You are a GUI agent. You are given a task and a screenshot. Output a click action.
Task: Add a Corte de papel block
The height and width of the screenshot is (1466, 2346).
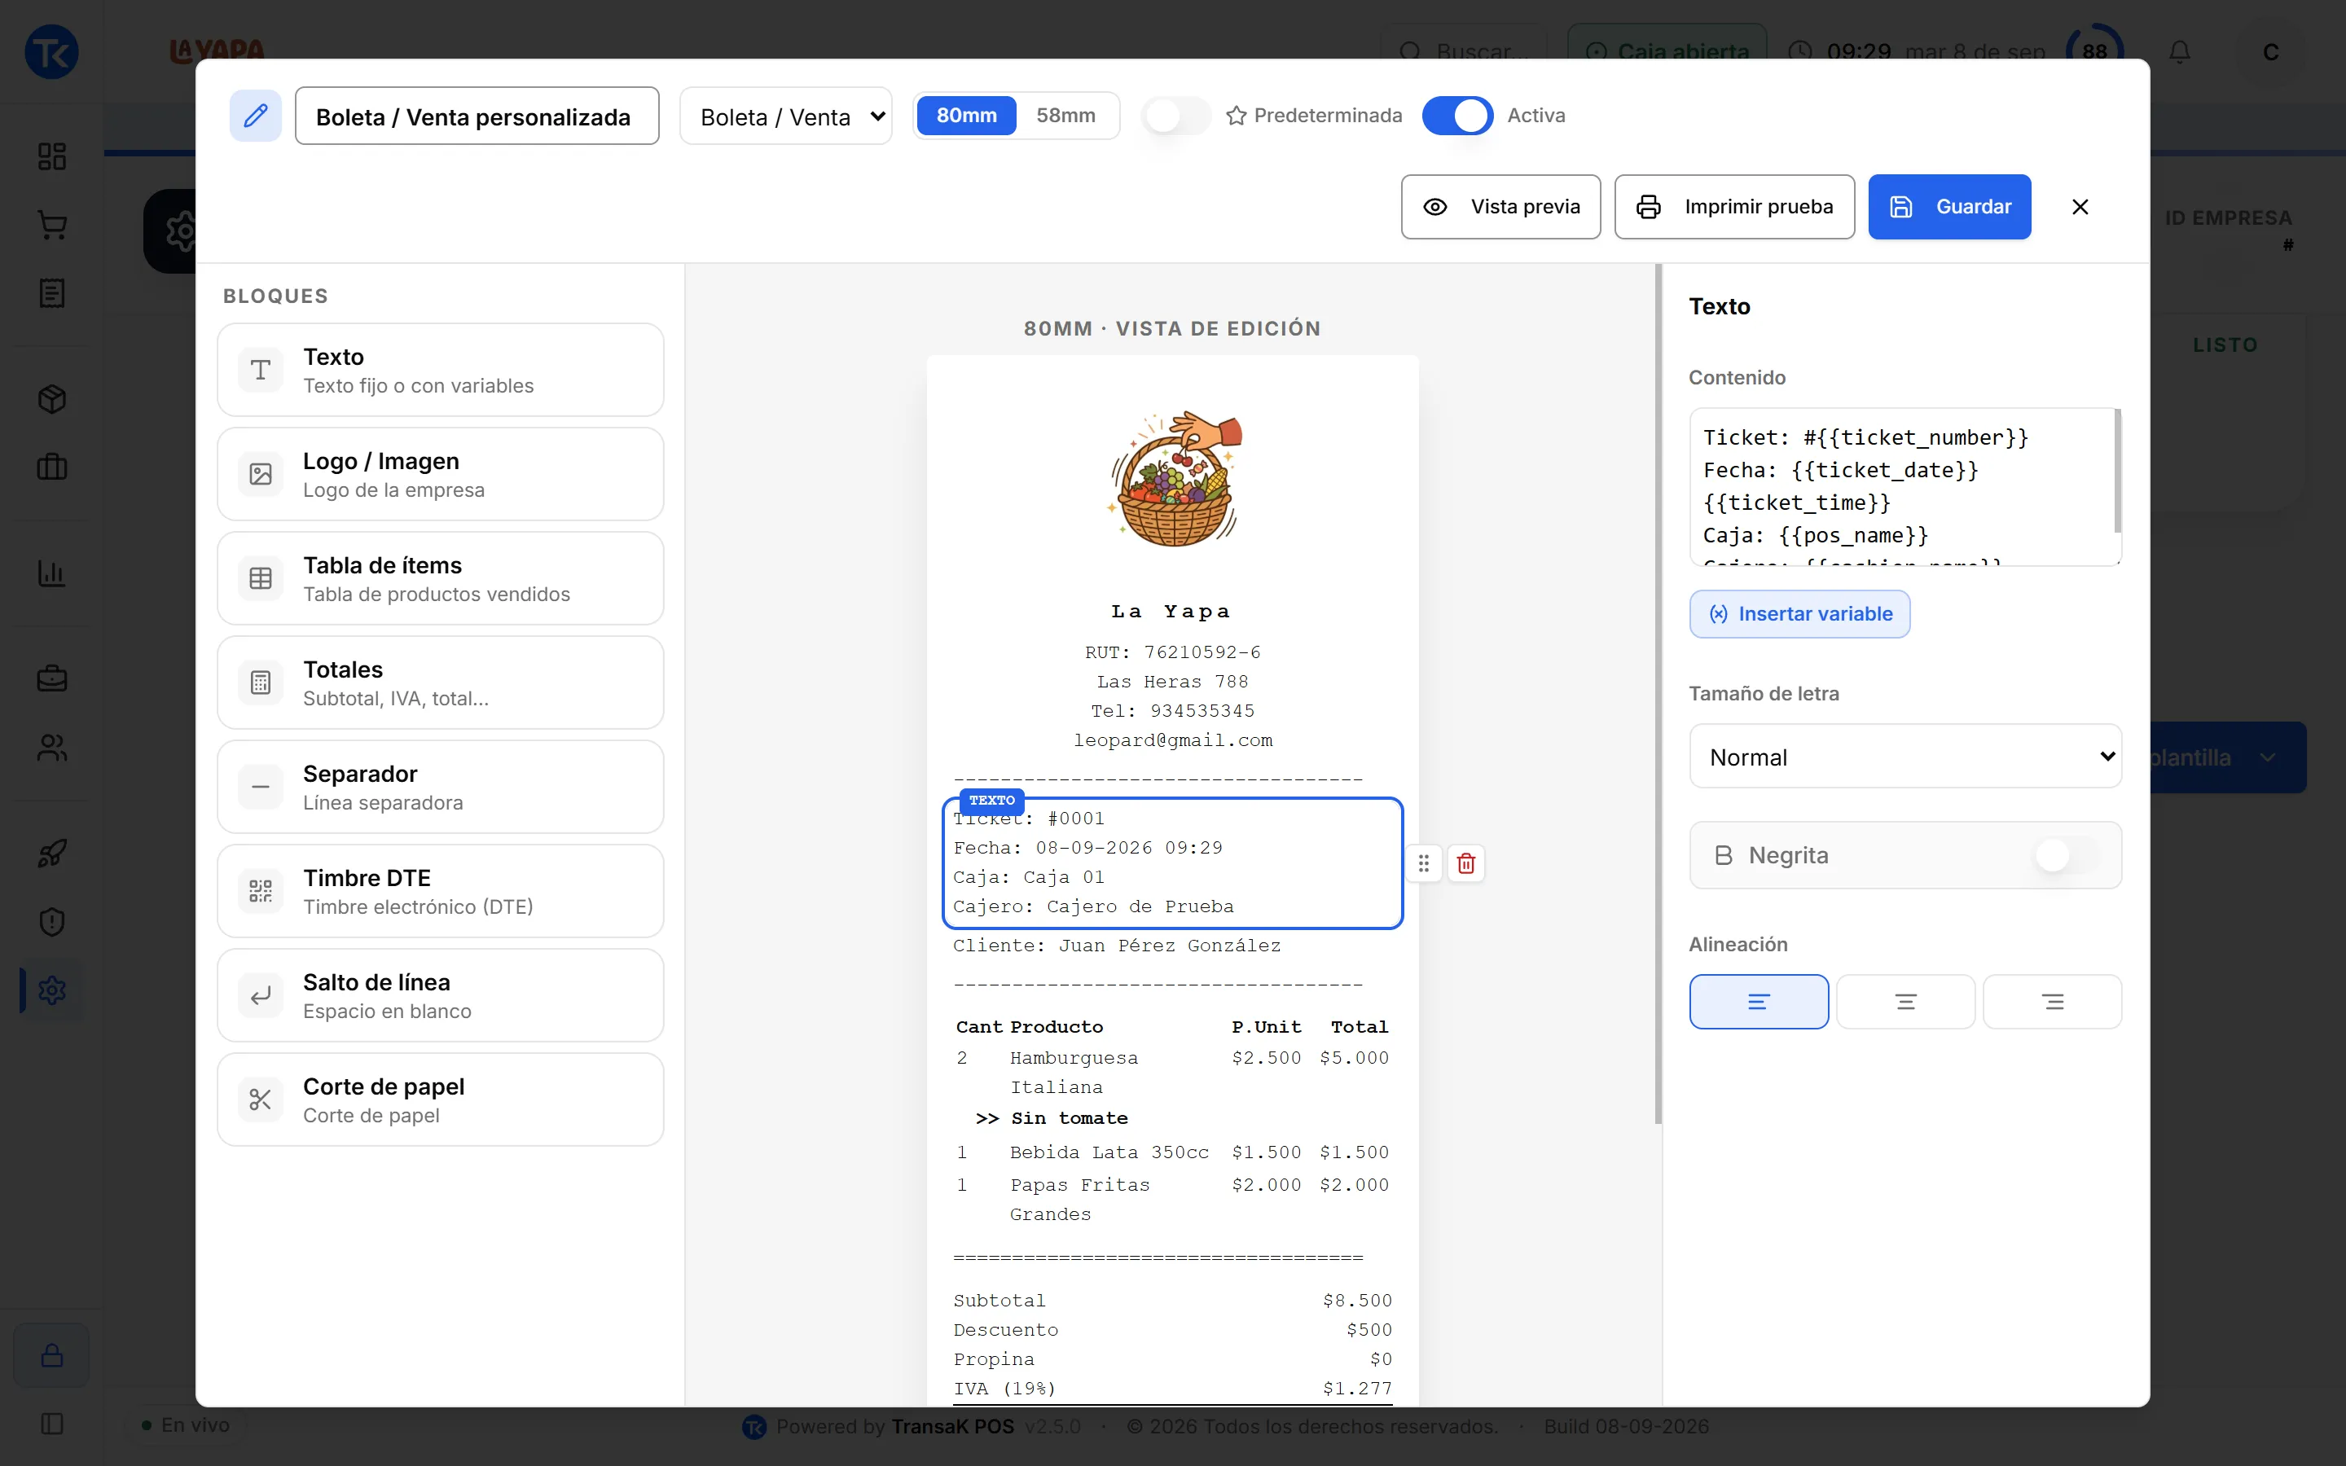pos(440,1099)
